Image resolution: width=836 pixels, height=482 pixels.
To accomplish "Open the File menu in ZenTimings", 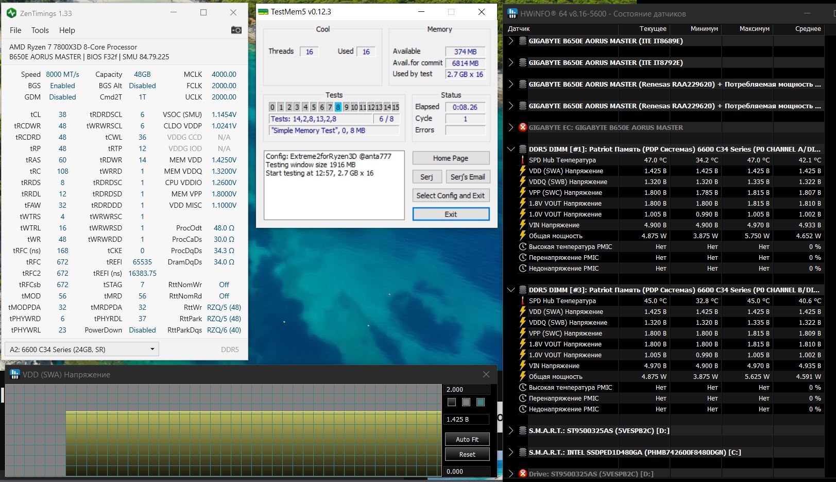I will (x=15, y=30).
